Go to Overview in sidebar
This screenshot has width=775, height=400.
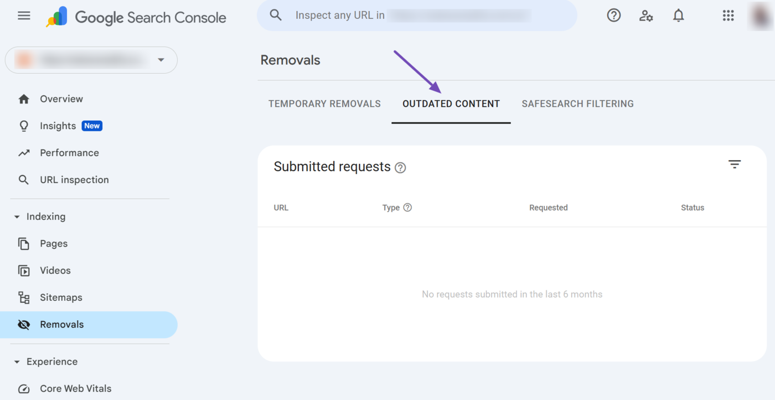click(x=61, y=99)
